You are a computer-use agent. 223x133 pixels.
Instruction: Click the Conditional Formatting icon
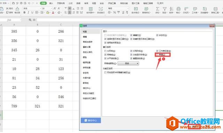pos(136,9)
